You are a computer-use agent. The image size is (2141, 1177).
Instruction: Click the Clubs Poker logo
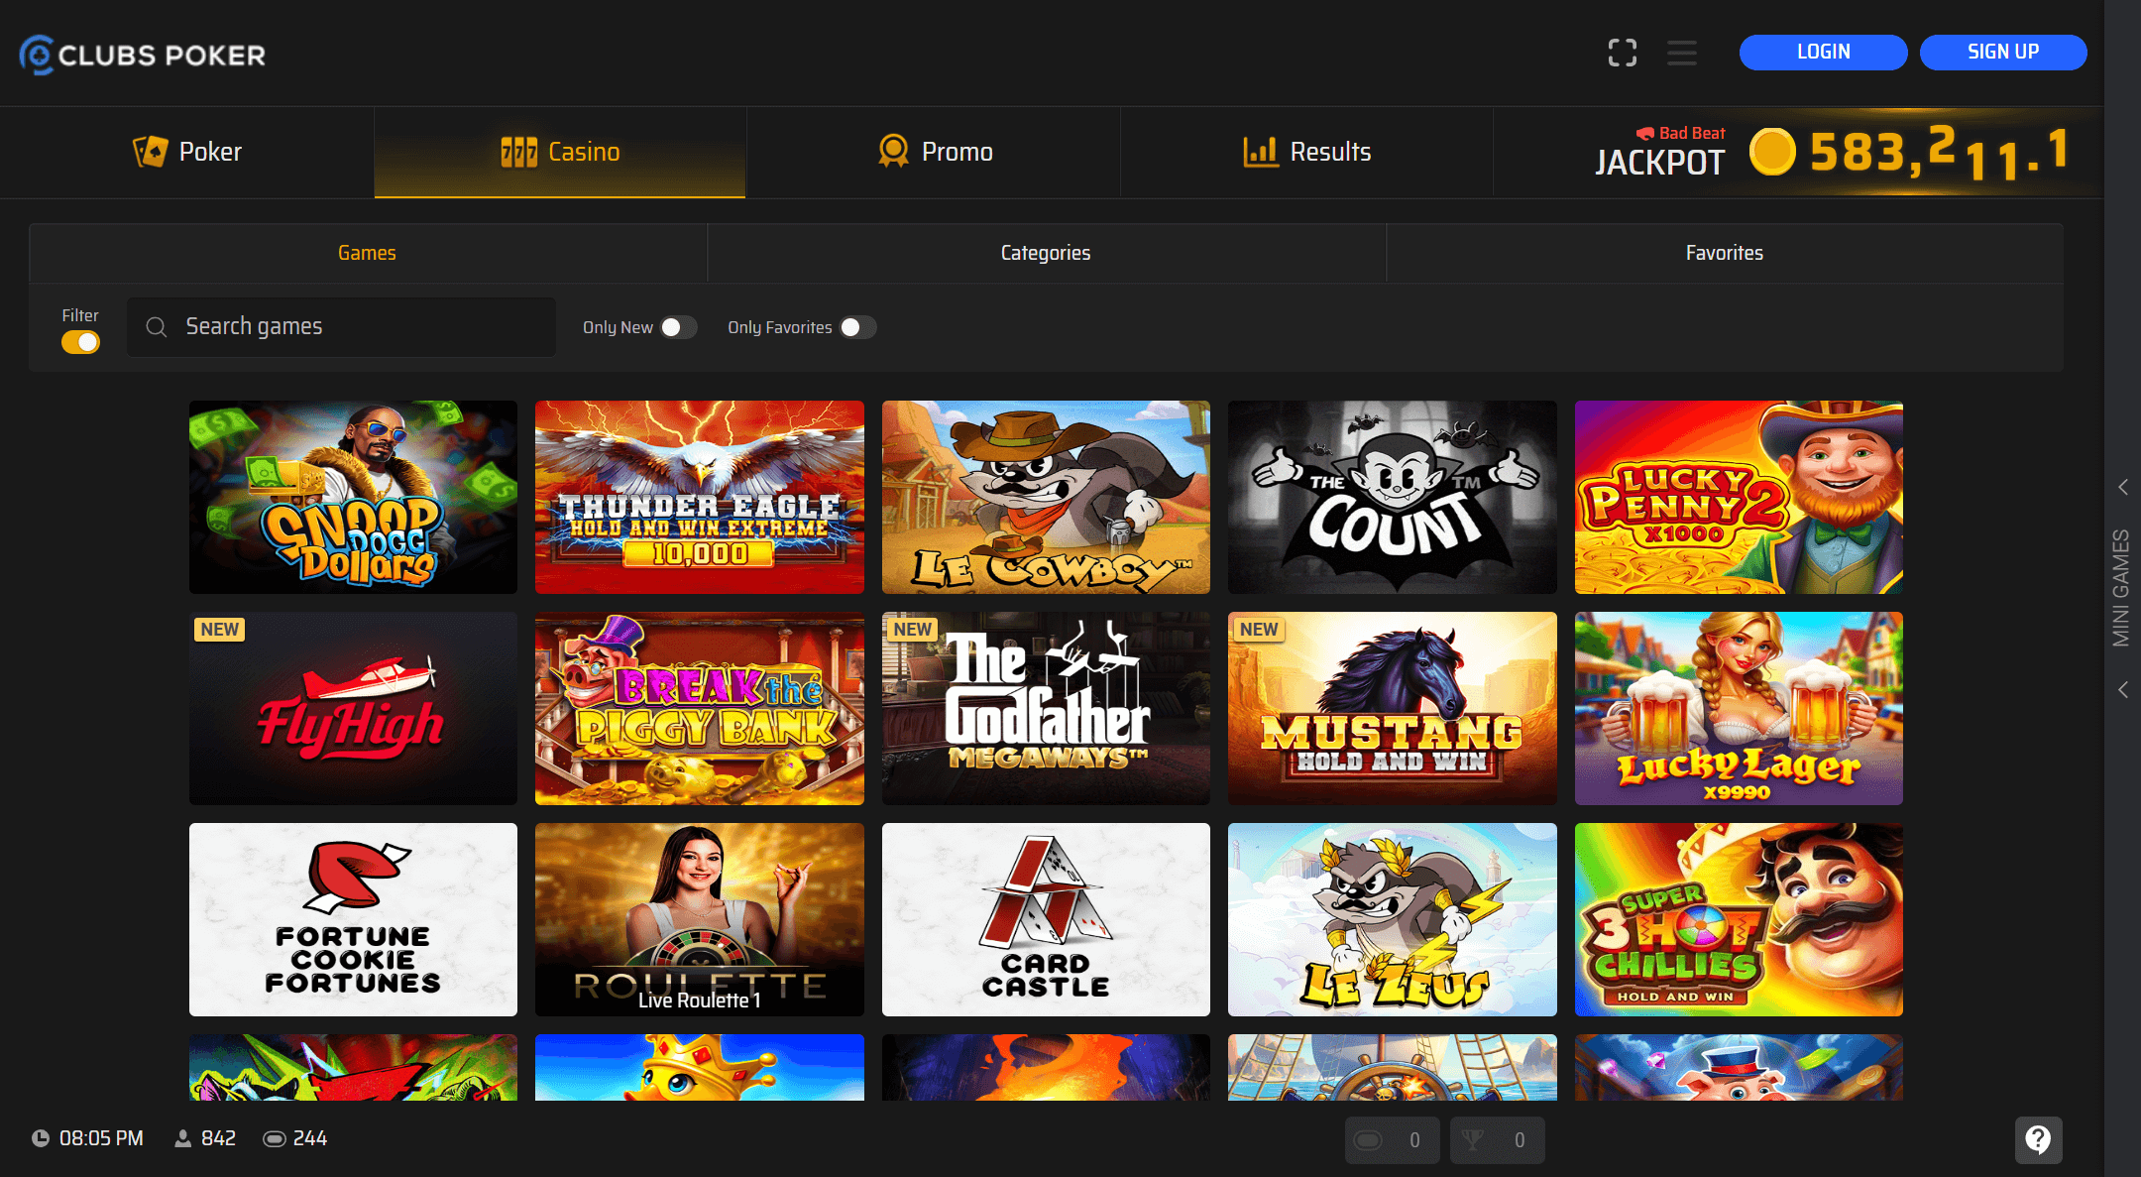(143, 55)
